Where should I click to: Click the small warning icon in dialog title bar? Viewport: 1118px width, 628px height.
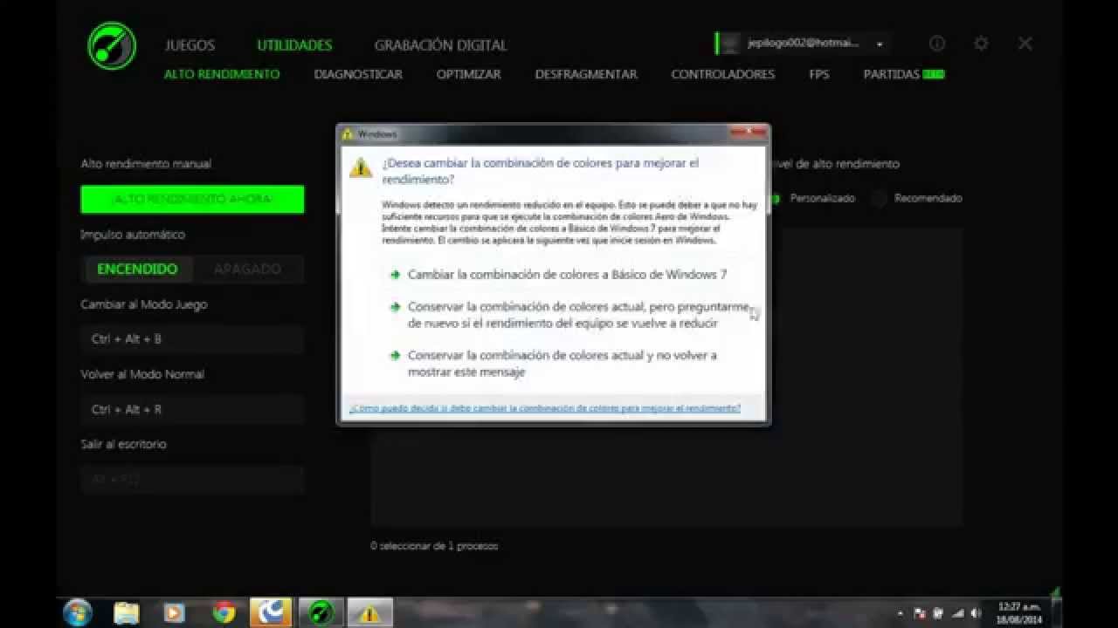pyautogui.click(x=348, y=134)
